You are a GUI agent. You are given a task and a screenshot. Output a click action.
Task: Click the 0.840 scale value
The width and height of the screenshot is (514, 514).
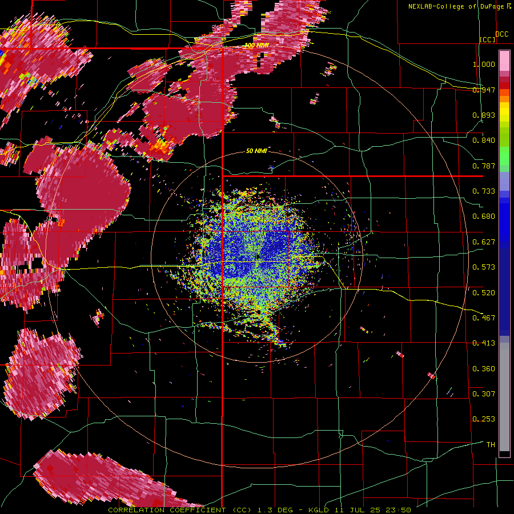pos(484,140)
